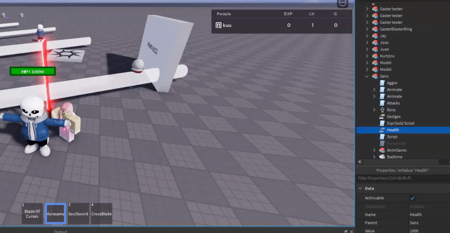The image size is (450, 233).
Task: Select the Murasama hotbar slot
Action: (55, 214)
